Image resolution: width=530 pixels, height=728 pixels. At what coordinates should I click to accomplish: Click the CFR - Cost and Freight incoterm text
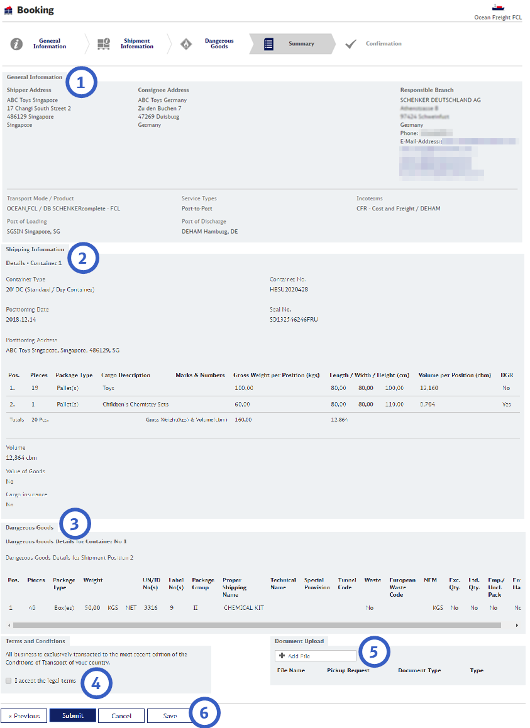pos(399,209)
